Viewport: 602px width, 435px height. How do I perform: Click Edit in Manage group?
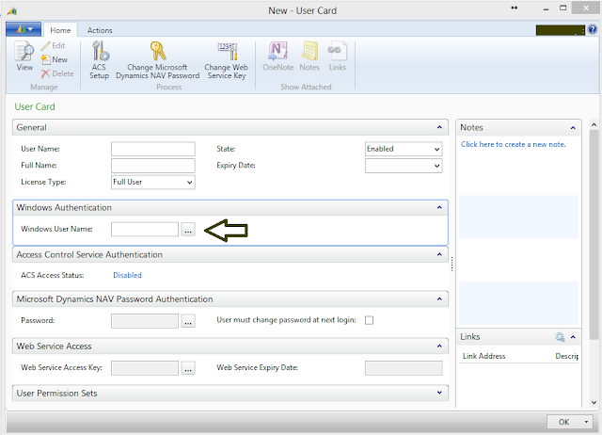[54, 46]
